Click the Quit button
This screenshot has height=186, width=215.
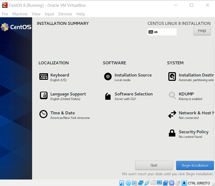point(154,165)
